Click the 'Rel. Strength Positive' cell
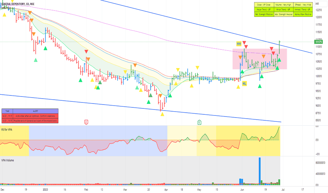328x193 pixels. coord(264,14)
